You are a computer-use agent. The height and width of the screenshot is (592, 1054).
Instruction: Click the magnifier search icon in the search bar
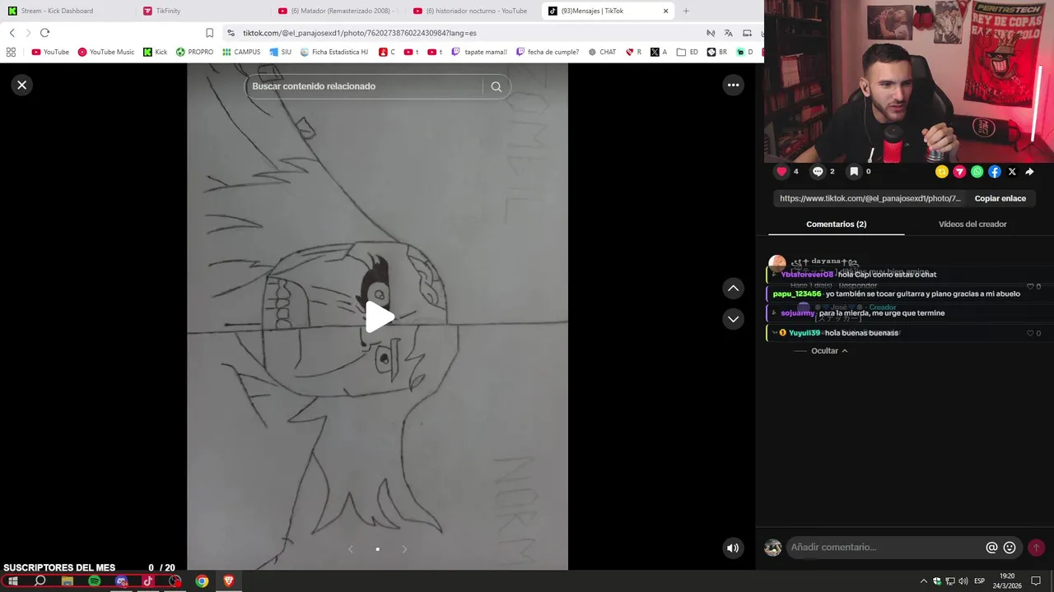[x=496, y=86]
